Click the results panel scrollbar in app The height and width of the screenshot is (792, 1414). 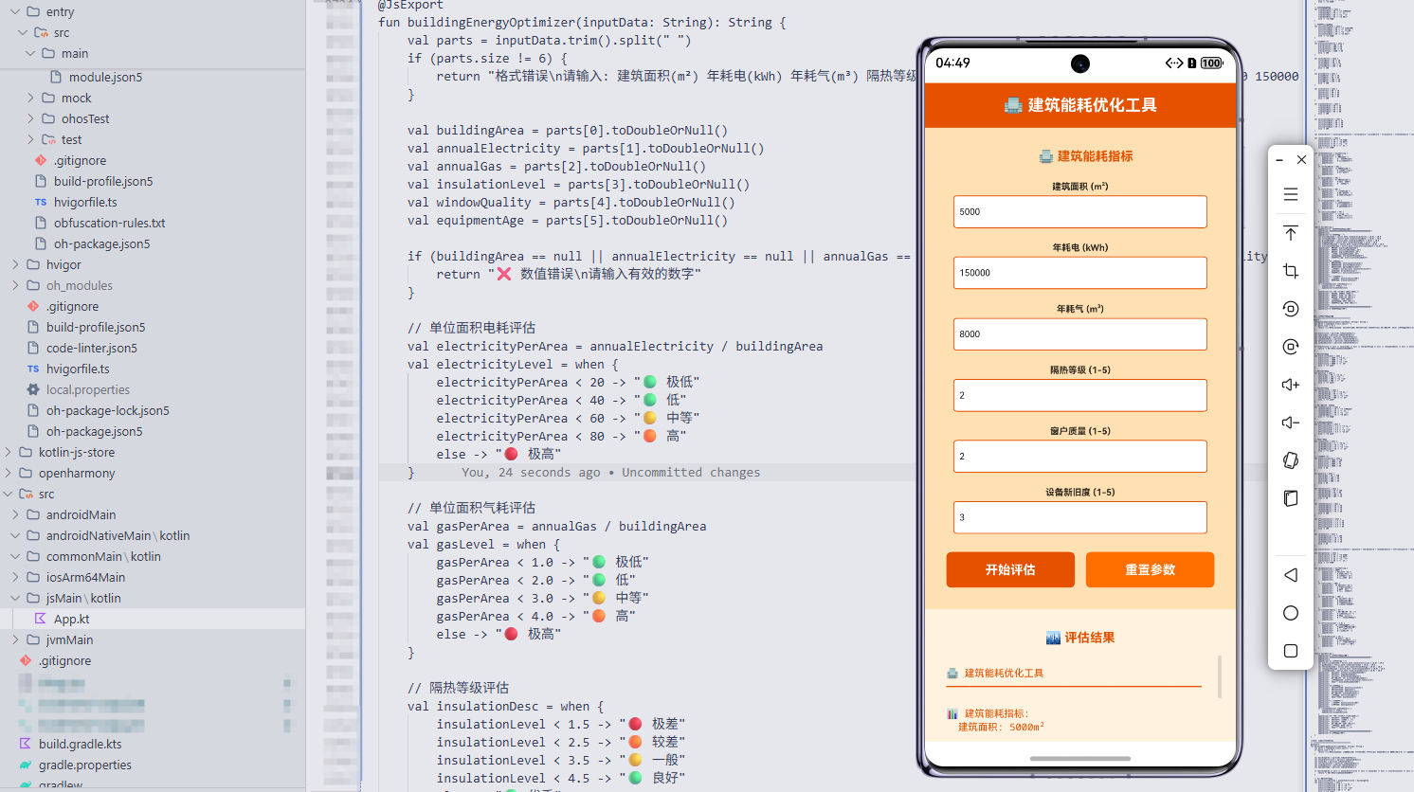point(1220,676)
